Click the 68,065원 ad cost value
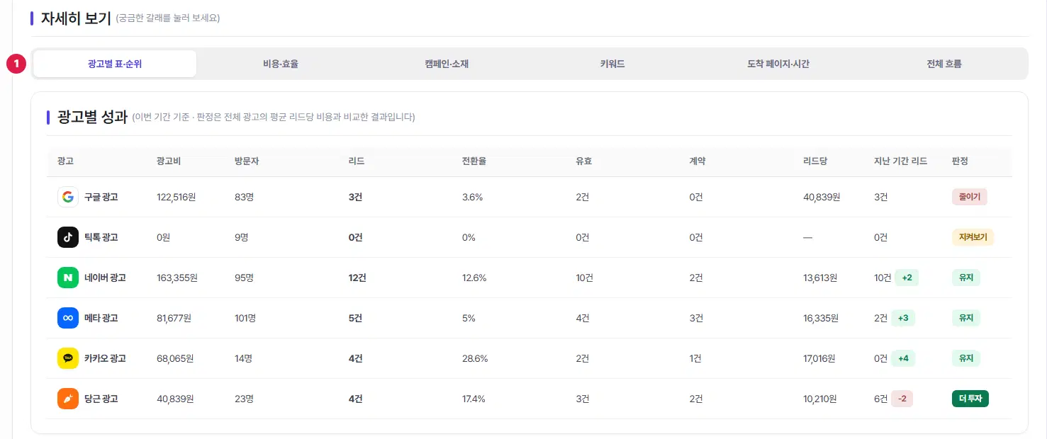This screenshot has height=439, width=1047. point(175,358)
